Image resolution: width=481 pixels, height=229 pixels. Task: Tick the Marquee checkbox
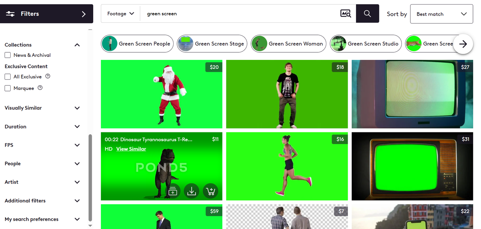point(8,88)
